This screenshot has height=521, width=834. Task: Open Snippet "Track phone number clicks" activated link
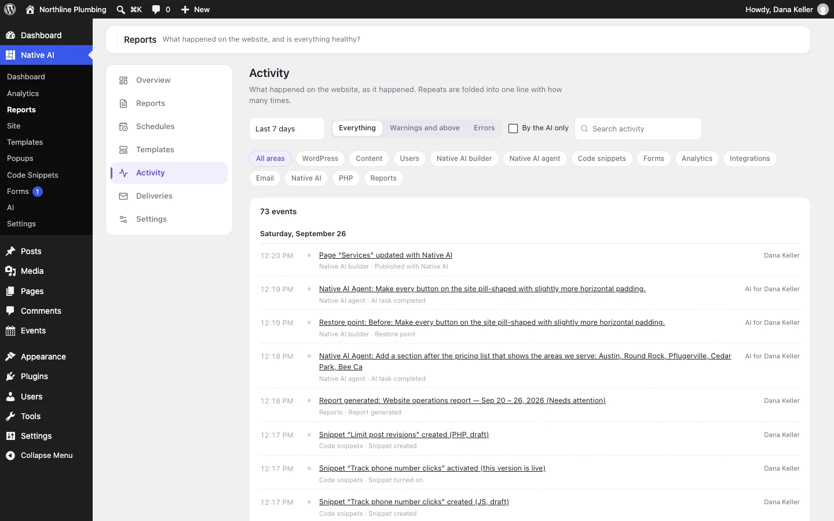pos(432,468)
